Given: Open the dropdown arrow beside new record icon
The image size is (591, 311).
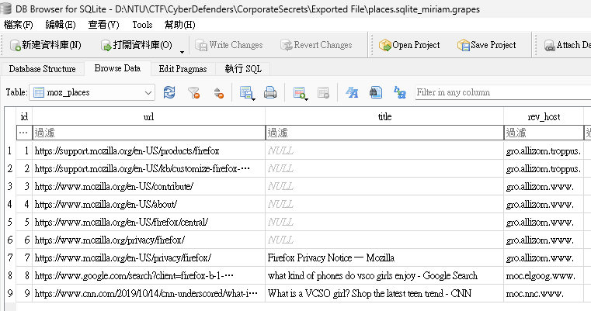Looking at the screenshot, I should [x=307, y=99].
